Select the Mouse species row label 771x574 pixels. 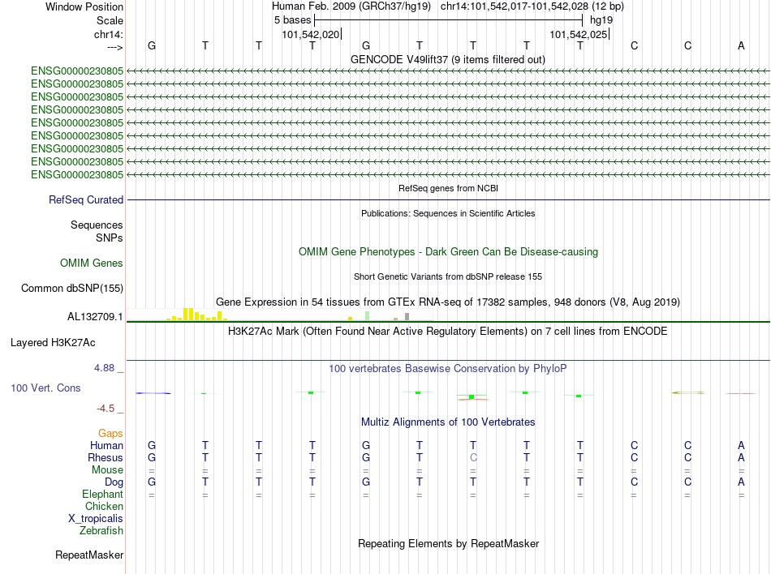108,470
